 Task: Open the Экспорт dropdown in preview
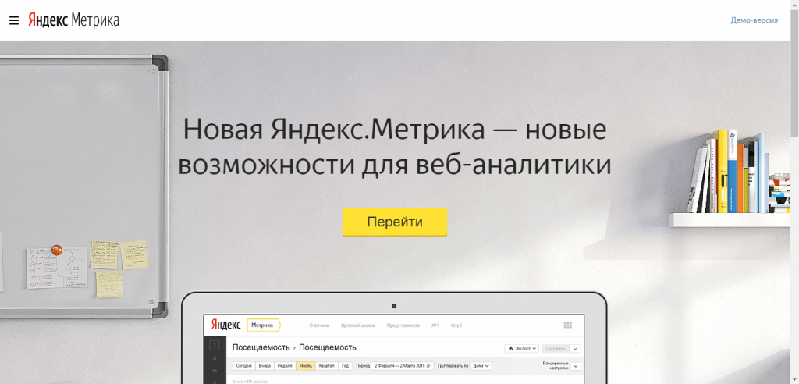click(x=522, y=348)
